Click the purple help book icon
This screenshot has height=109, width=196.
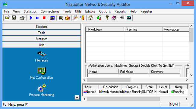tap(114, 18)
